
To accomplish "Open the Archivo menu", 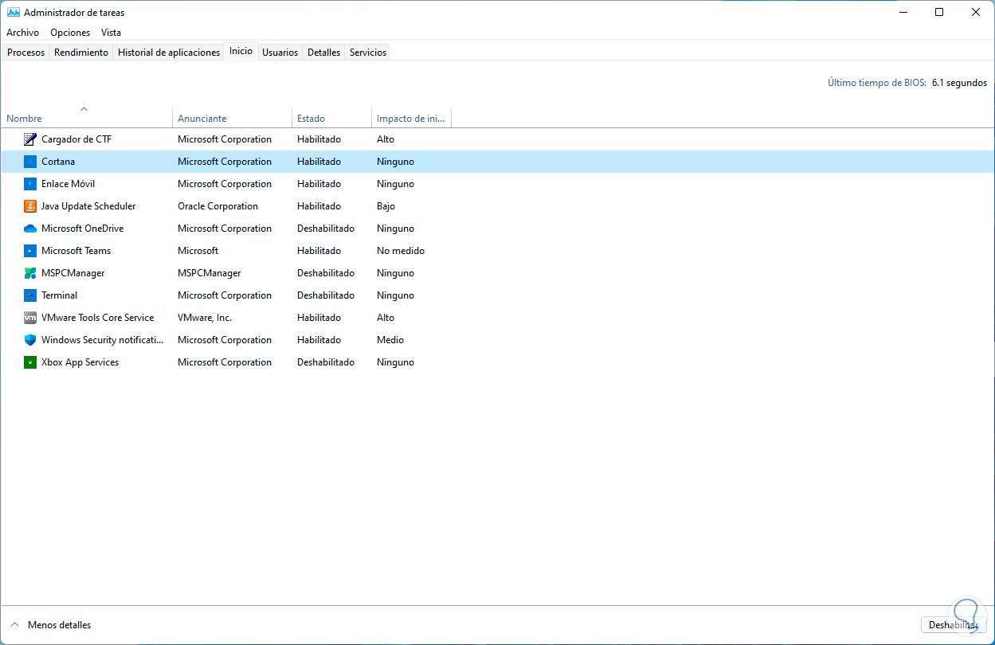I will pos(23,33).
